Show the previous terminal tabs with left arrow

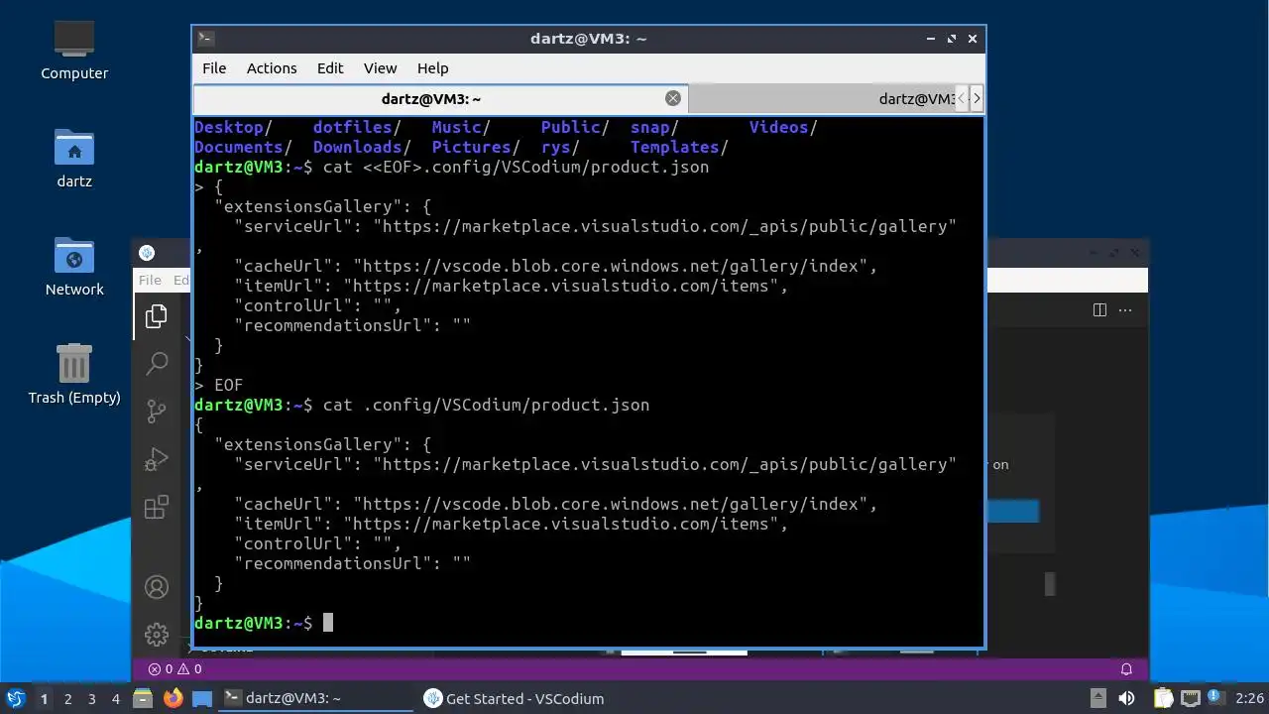click(961, 98)
